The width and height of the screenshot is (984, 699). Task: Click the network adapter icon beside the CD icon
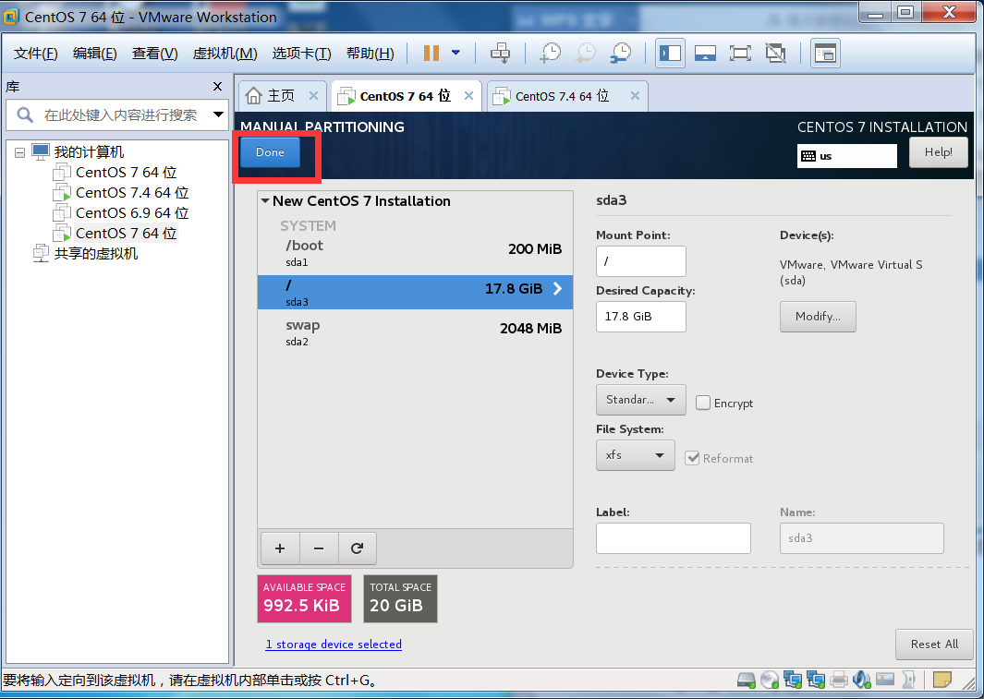[793, 680]
